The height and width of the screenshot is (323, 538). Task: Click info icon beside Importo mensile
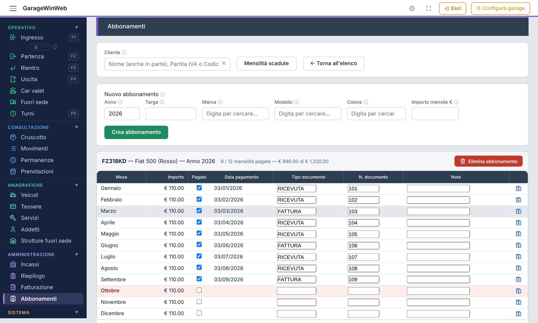coord(456,102)
